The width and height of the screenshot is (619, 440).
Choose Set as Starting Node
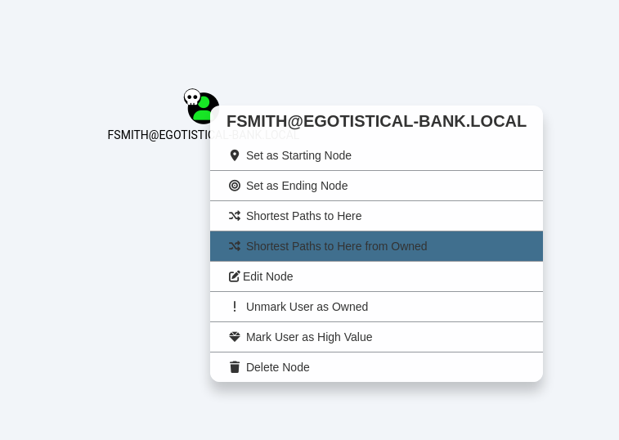(298, 155)
